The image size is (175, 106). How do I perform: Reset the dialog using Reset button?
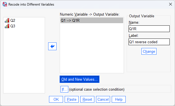pyautogui.click(x=87, y=99)
